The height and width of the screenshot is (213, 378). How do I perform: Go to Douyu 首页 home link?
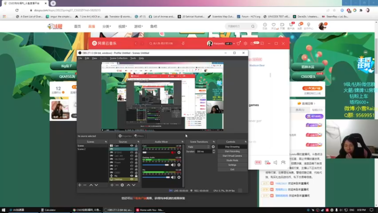pyautogui.click(x=77, y=27)
